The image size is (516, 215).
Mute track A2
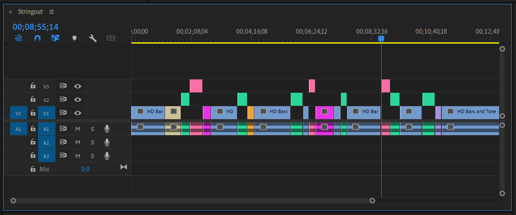click(78, 142)
